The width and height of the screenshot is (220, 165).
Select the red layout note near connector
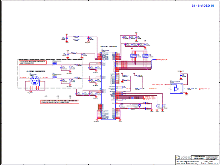click(x=33, y=63)
